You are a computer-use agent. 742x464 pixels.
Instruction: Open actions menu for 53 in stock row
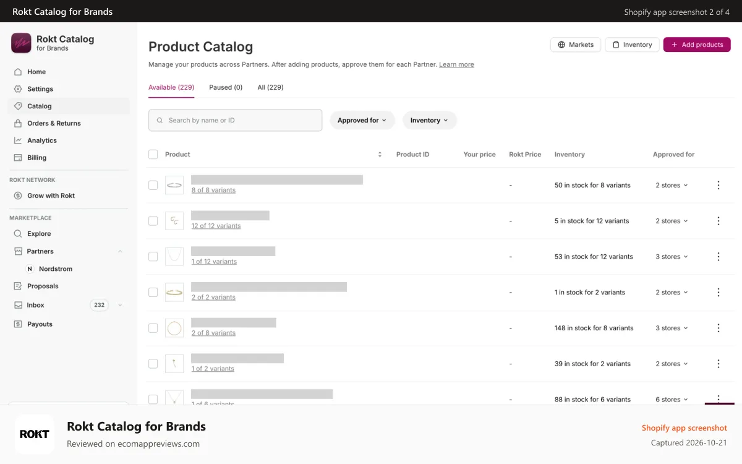click(x=719, y=257)
